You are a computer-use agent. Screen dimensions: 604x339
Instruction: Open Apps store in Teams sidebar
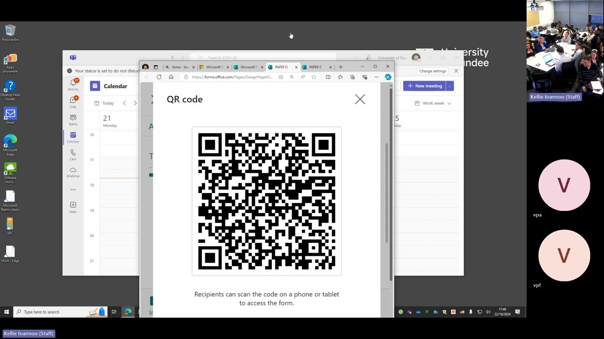[73, 207]
